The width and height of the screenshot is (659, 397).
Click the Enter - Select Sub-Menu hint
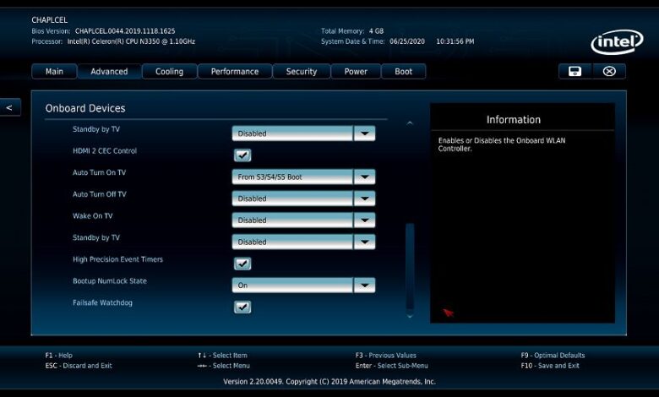tap(392, 366)
